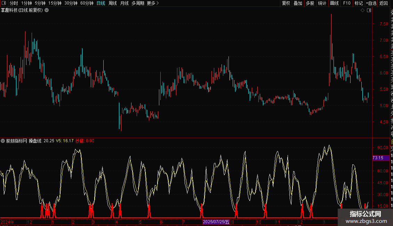Select the 30分钟 period tab
This screenshot has height=226, width=393.
point(71,3)
